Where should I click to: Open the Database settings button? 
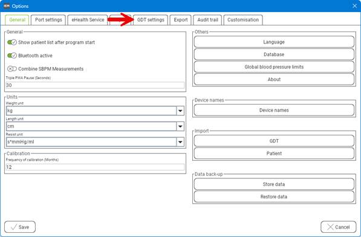coord(274,54)
